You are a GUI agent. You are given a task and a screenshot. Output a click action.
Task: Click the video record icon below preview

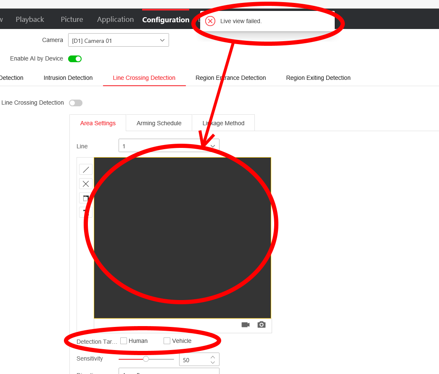point(246,325)
